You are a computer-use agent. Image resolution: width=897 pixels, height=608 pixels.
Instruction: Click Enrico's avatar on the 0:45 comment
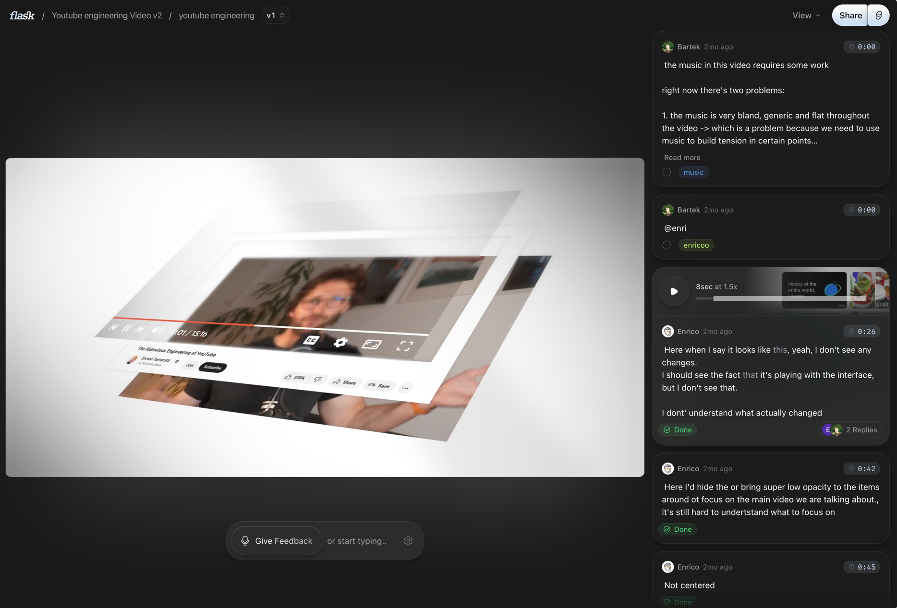(x=667, y=567)
